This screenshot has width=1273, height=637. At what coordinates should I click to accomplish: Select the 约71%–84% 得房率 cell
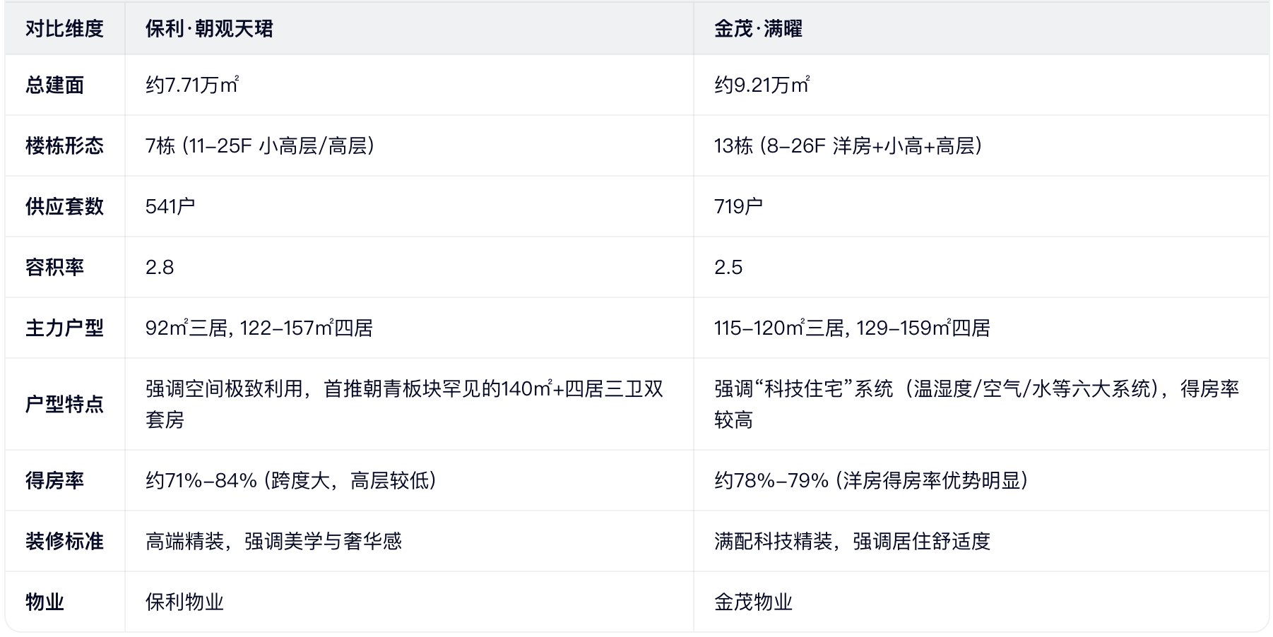[x=291, y=481]
